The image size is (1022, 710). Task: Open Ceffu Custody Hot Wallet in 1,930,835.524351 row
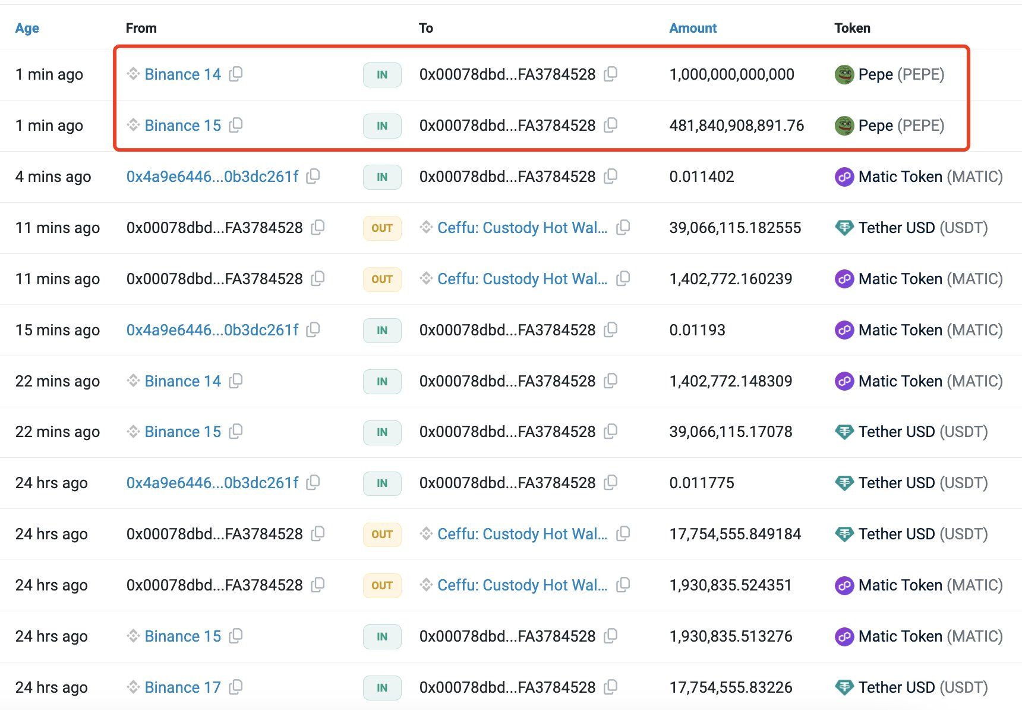point(522,585)
